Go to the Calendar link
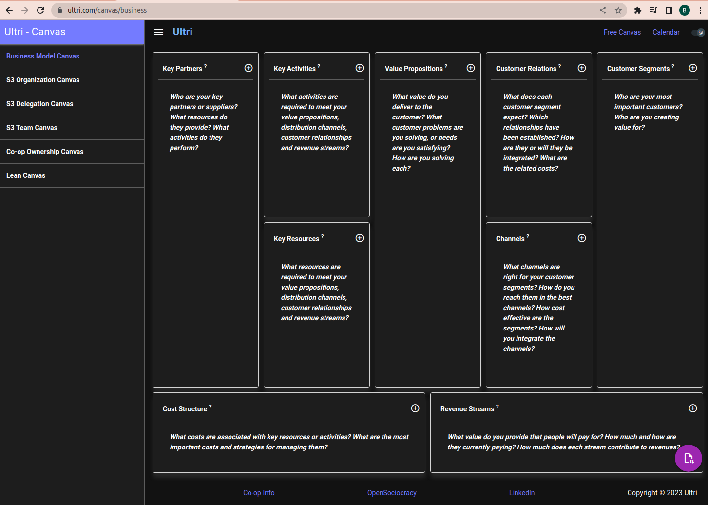Screen dimensions: 708x505 [666, 32]
